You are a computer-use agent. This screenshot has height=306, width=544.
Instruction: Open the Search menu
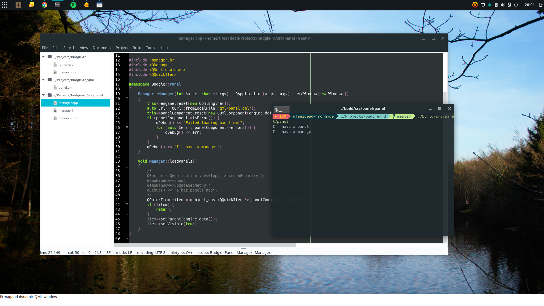tap(69, 48)
